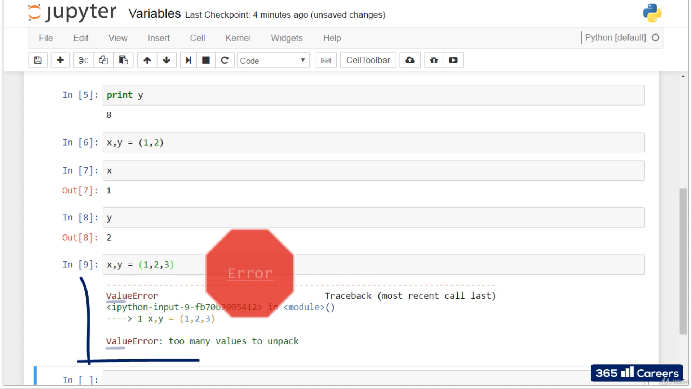692x389 pixels.
Task: Click the vertical scrollbar thumb
Action: point(683,261)
